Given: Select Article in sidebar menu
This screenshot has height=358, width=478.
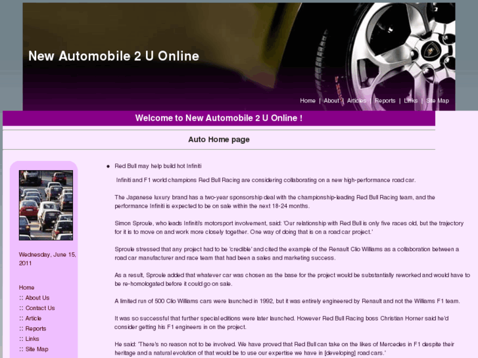Looking at the screenshot, I should tap(34, 318).
